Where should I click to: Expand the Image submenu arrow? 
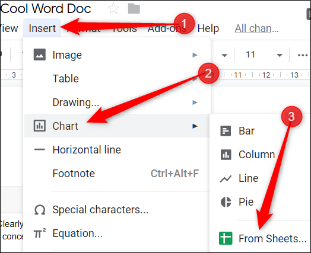[195, 55]
